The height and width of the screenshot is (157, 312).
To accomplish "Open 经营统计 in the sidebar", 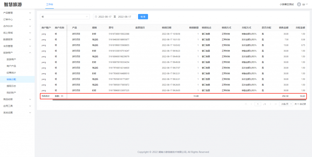I will (x=11, y=73).
